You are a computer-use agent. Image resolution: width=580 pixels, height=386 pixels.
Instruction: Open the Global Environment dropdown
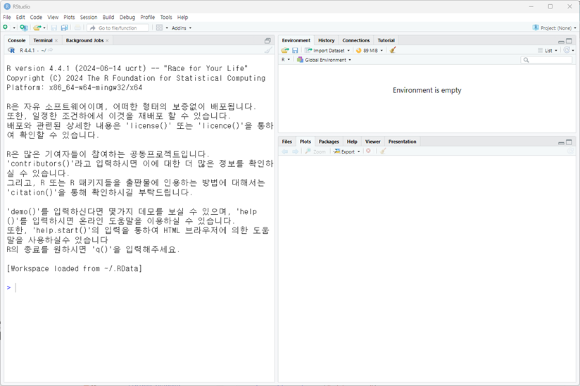[324, 60]
